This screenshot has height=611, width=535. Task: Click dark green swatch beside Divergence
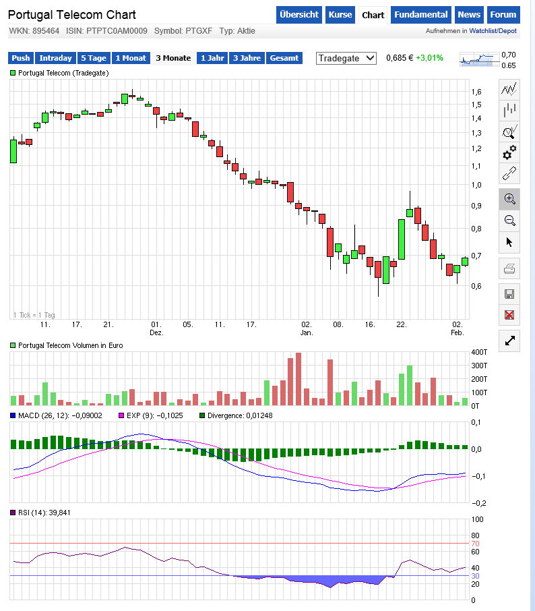pyautogui.click(x=202, y=416)
